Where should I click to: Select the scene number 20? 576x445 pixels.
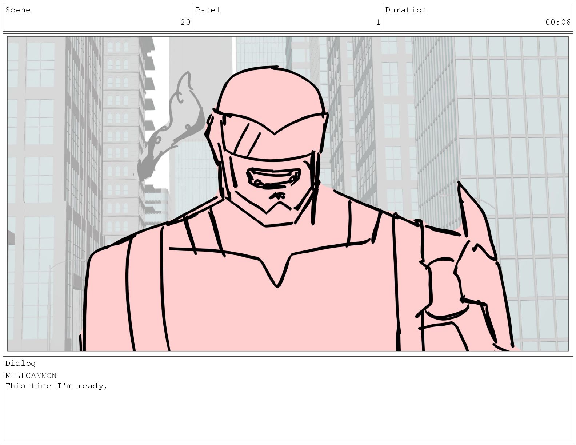click(185, 22)
